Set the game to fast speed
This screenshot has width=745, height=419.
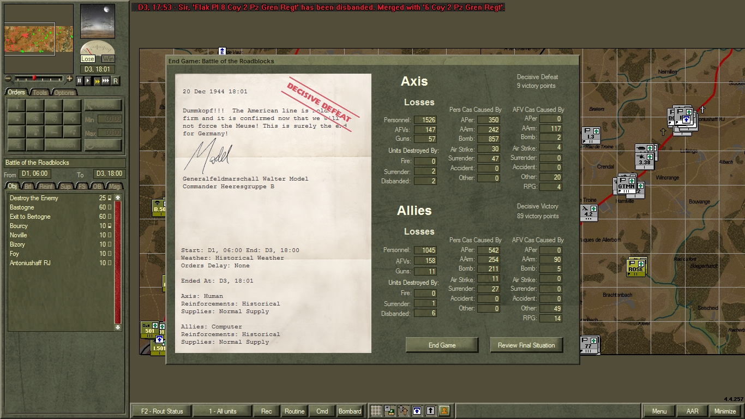pyautogui.click(x=97, y=81)
